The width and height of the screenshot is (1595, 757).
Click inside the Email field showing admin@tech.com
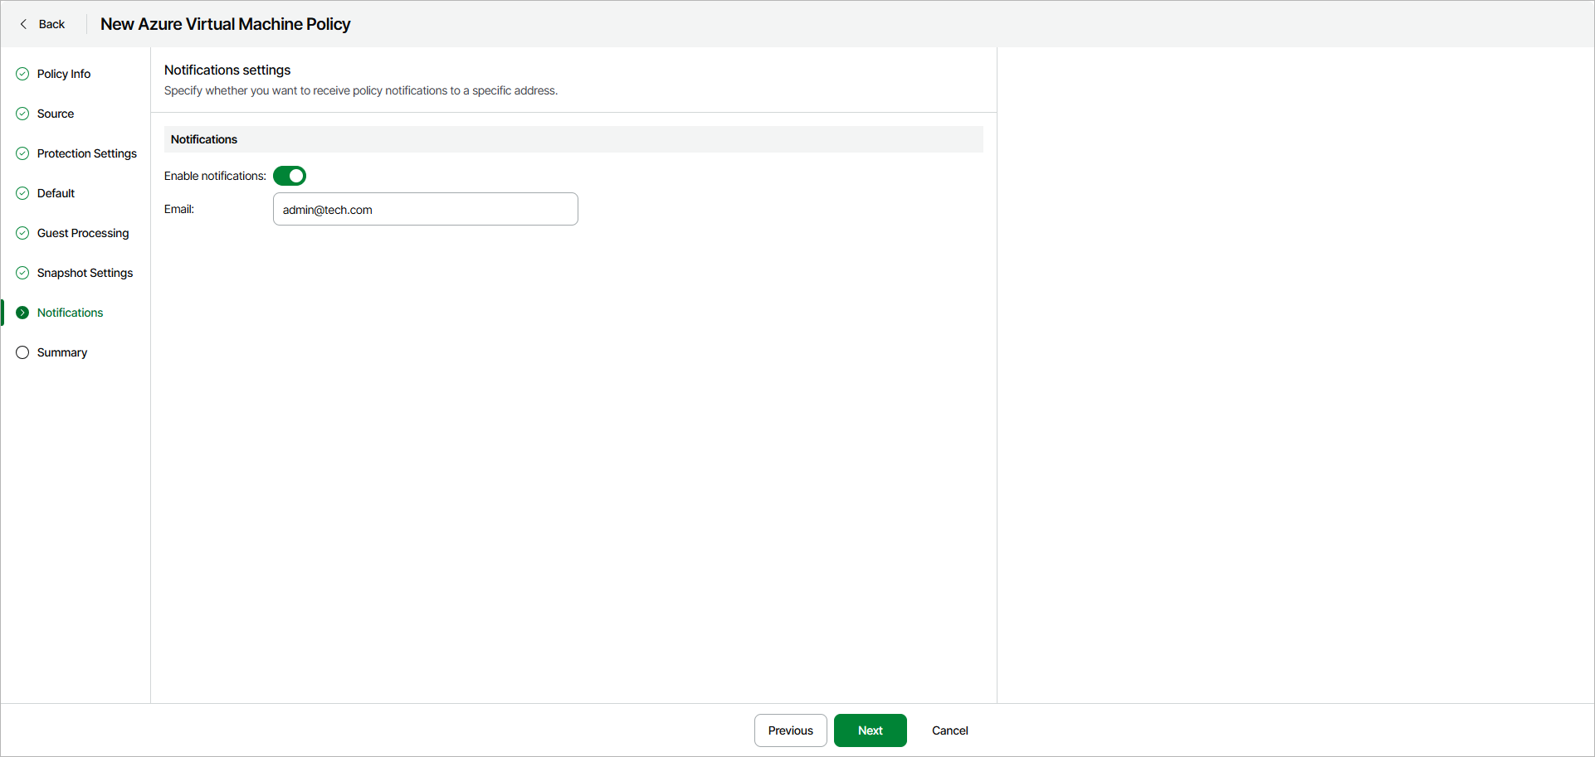pos(425,209)
